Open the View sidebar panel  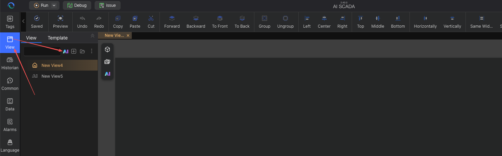click(10, 43)
